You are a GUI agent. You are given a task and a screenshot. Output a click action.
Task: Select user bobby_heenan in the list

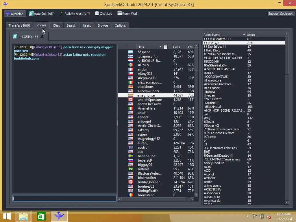pyautogui.click(x=156, y=182)
